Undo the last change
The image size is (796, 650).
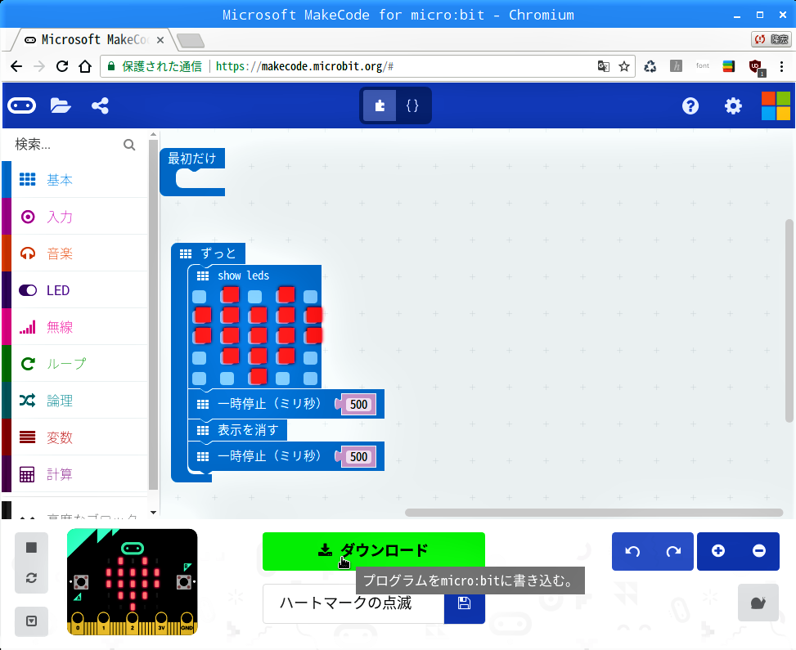pyautogui.click(x=632, y=551)
